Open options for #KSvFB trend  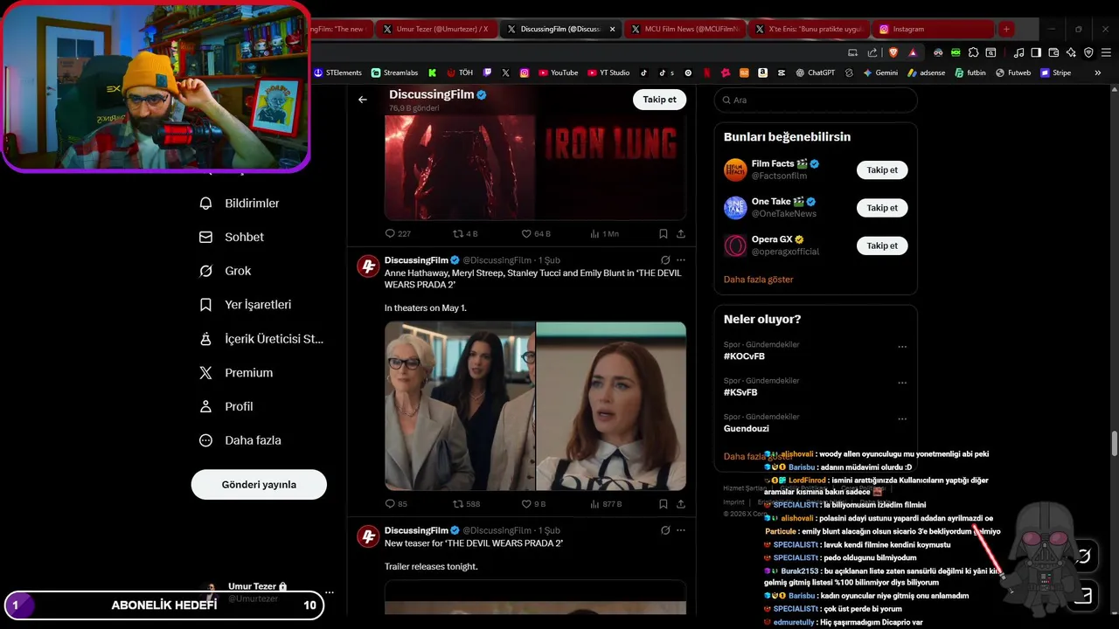pos(902,383)
